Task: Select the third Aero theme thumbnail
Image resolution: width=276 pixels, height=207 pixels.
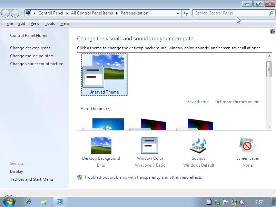Action: click(195, 124)
